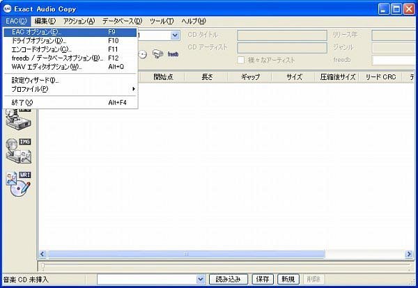Click the 読み込み button
Image resolution: width=418 pixels, height=288 pixels.
pyautogui.click(x=229, y=279)
